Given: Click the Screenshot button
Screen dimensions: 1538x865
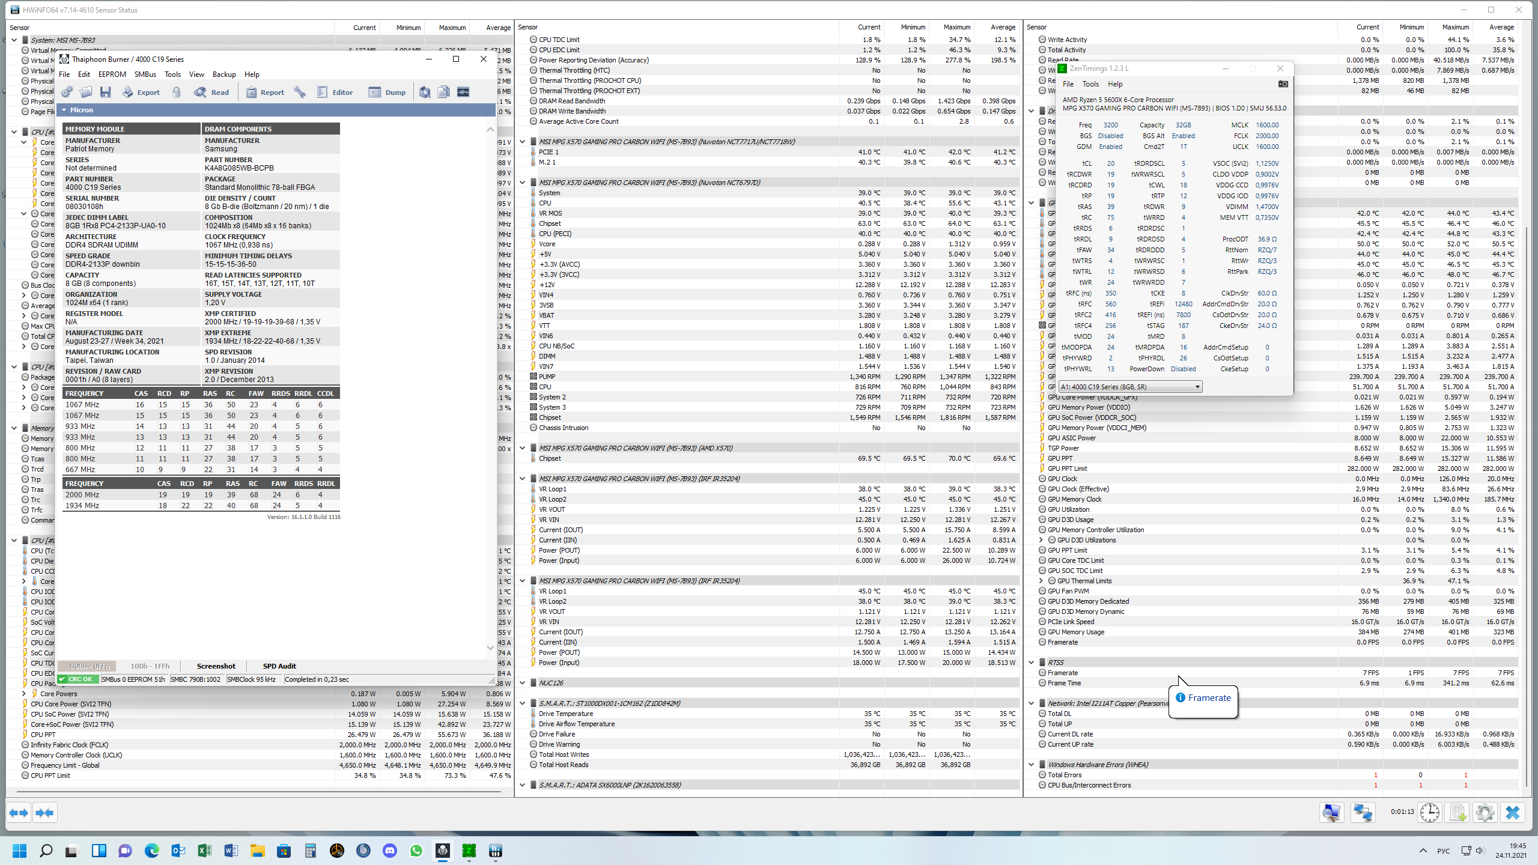Looking at the screenshot, I should tap(216, 666).
